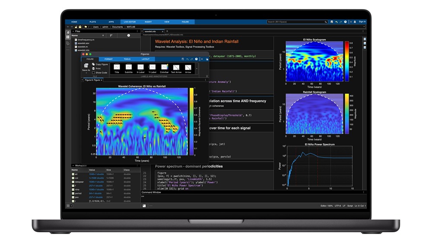The height and width of the screenshot is (243, 432).
Task: Click the browse for folder icon
Action: pos(80,27)
